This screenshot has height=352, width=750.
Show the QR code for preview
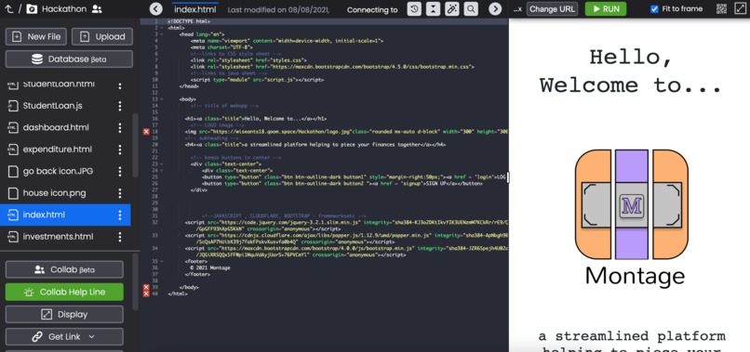(x=721, y=8)
